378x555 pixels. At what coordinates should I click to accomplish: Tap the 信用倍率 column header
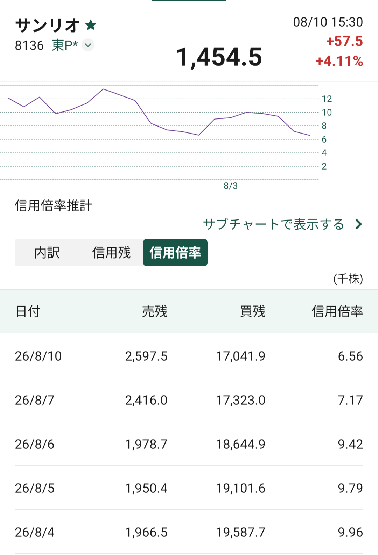(337, 311)
